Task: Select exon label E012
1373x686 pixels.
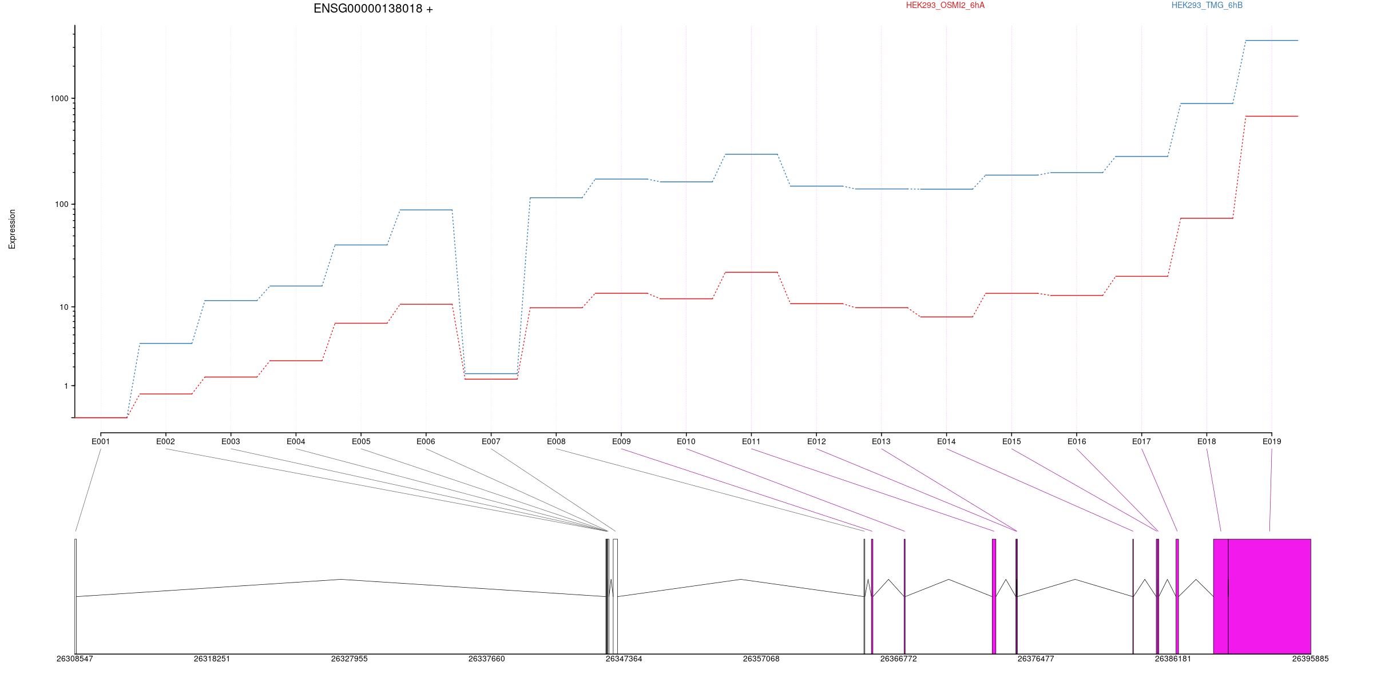Action: [816, 441]
